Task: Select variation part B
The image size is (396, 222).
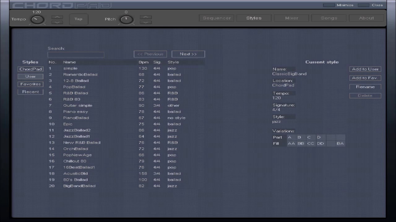Action: pyautogui.click(x=301, y=137)
